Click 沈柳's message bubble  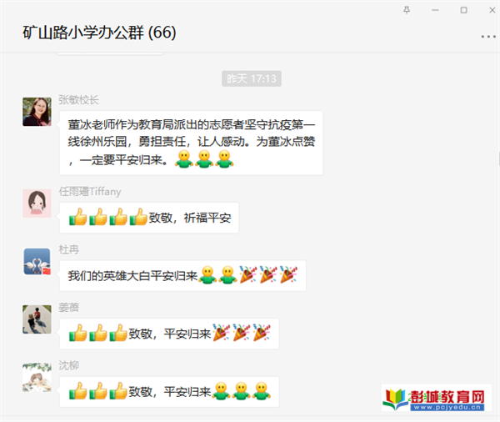tap(169, 392)
